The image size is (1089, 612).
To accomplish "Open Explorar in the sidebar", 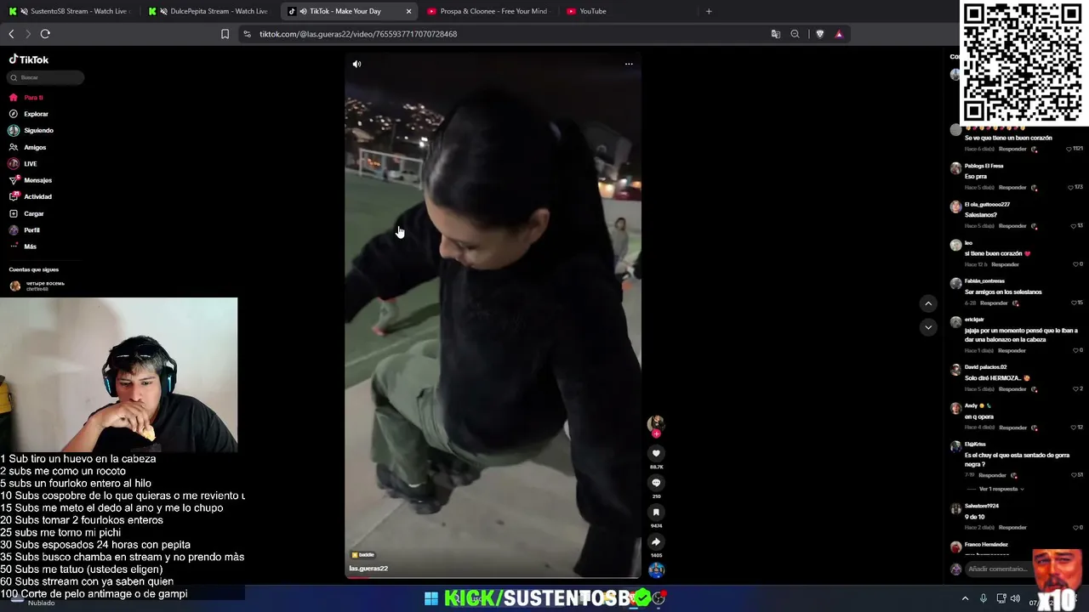I will (28, 114).
